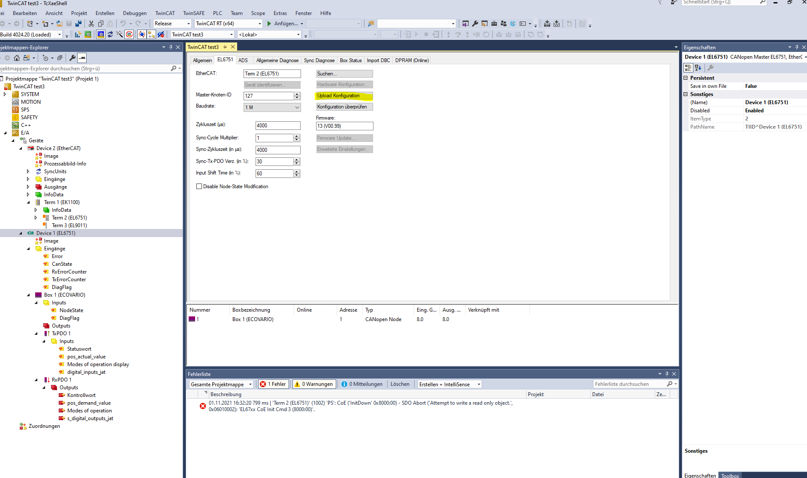
Task: Click the Categorized view icon in Eigenschaften
Action: click(688, 68)
